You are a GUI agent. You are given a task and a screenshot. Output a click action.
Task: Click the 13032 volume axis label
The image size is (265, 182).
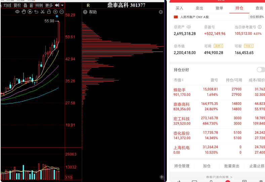[x=71, y=167]
